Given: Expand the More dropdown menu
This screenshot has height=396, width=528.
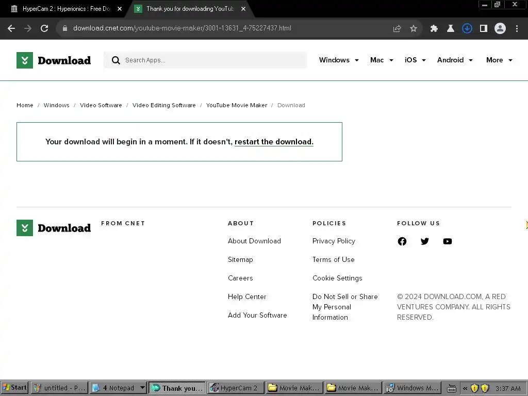Looking at the screenshot, I should 499,60.
